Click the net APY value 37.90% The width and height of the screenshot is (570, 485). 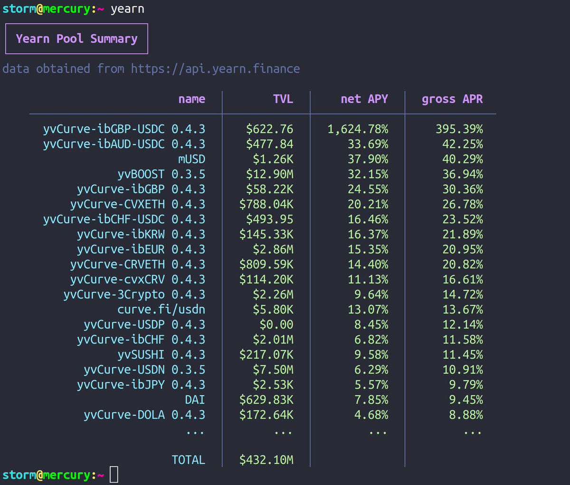coord(368,159)
